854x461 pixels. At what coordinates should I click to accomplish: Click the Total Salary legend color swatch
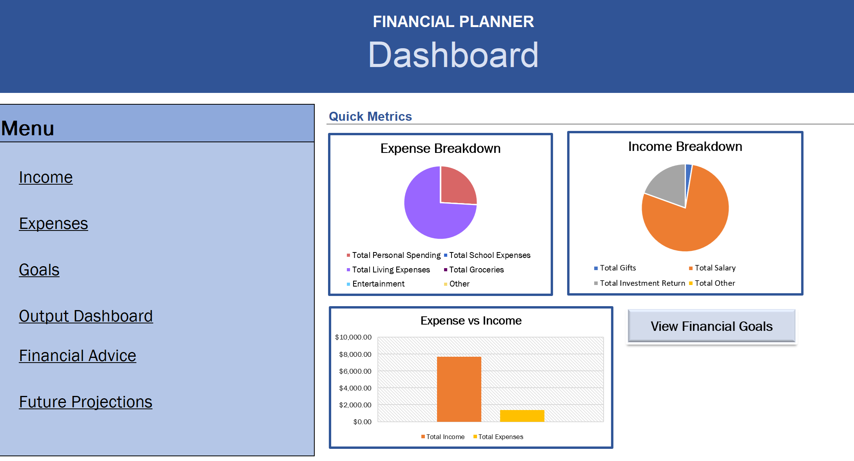tap(691, 268)
